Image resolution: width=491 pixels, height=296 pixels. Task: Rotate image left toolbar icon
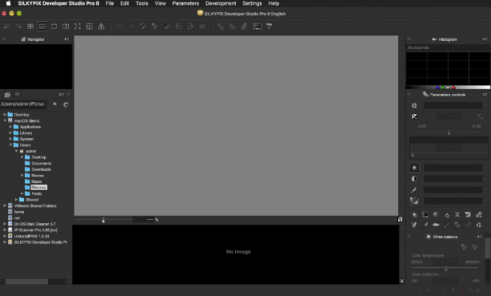point(178,26)
